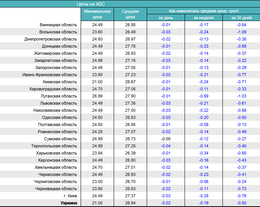The image size is (260, 207).
Task: Click the "за день" column subheader
Action: point(165,18)
